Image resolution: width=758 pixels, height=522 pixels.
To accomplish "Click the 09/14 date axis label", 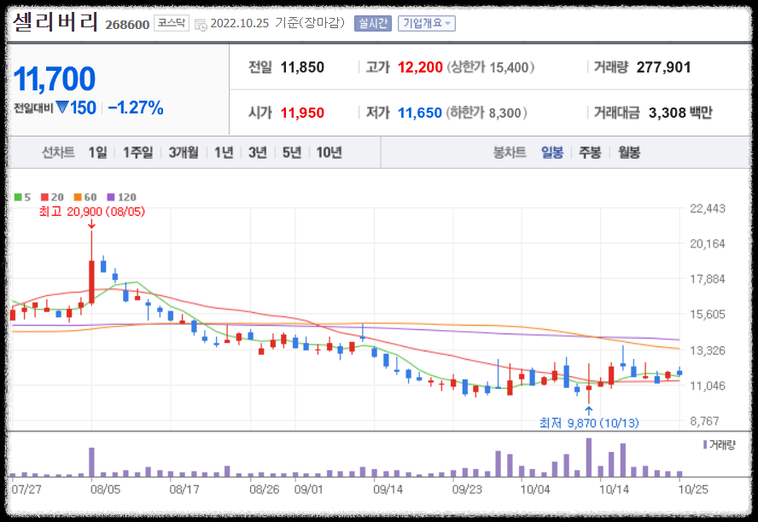I will point(388,490).
